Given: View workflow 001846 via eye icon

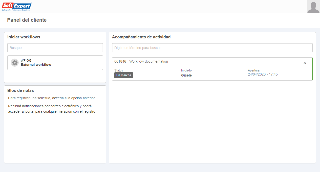Looking at the screenshot, I should [305, 63].
